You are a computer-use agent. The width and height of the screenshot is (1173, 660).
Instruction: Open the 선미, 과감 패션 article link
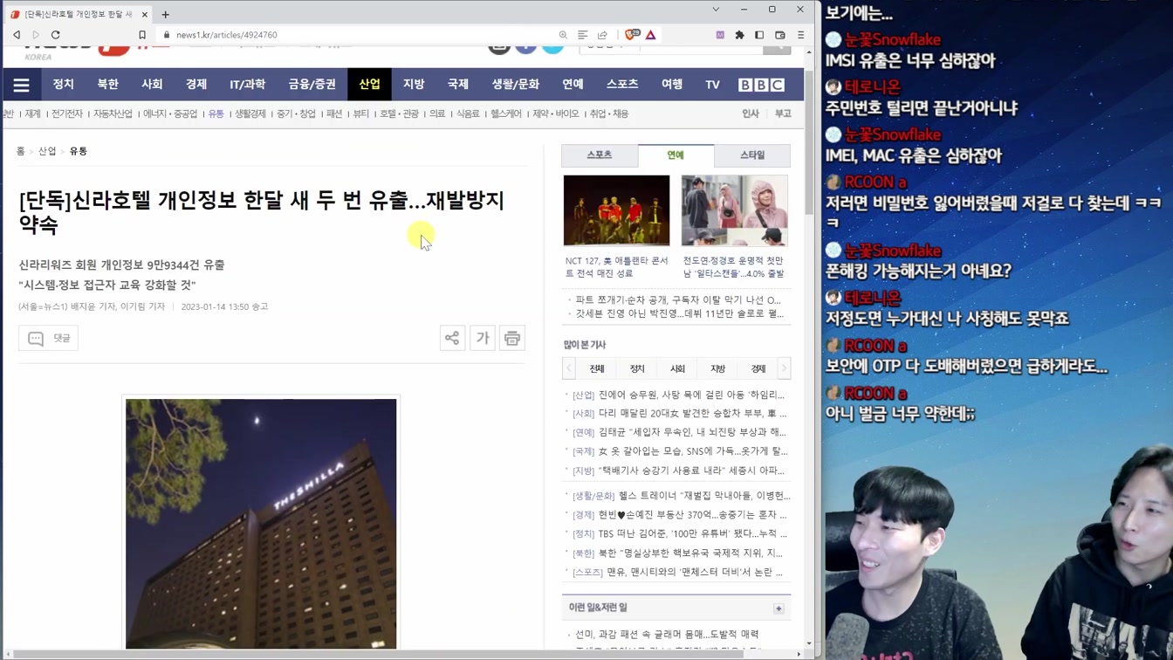point(667,635)
